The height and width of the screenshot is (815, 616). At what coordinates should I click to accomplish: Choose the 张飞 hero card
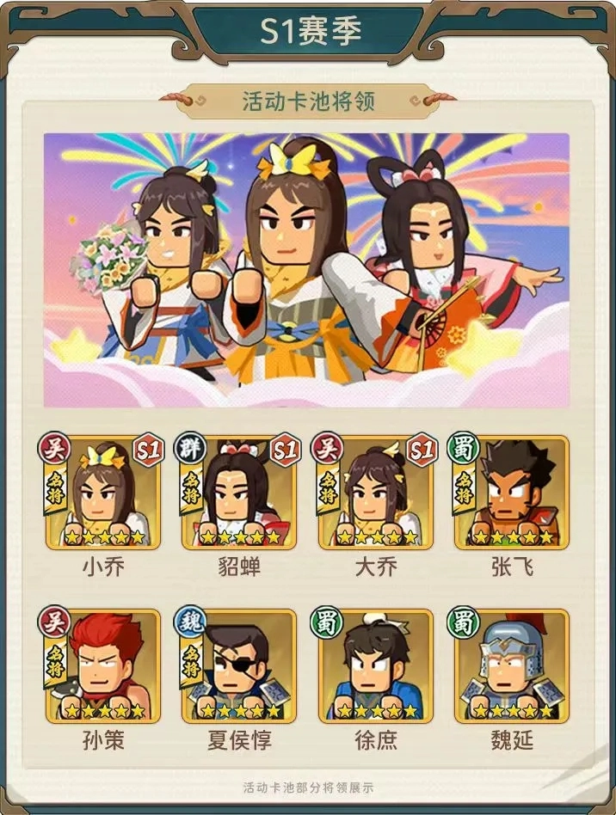pos(512,493)
